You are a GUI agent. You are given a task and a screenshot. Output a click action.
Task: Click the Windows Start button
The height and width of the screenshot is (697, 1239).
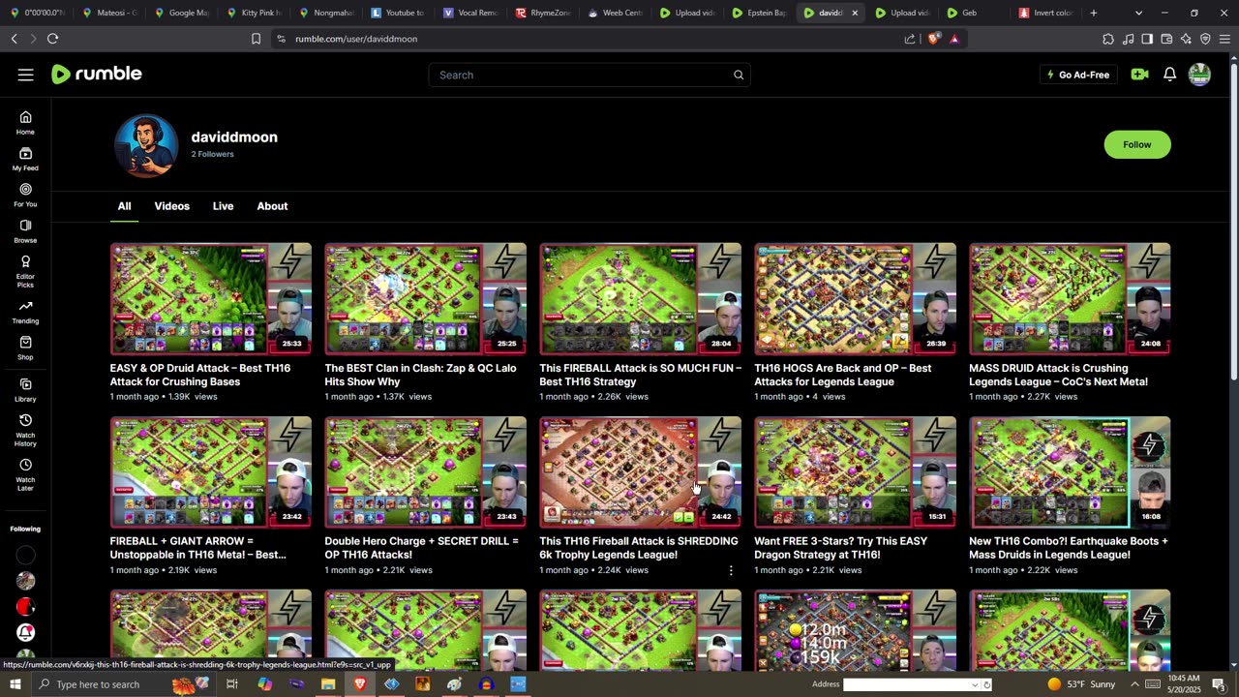tap(15, 684)
